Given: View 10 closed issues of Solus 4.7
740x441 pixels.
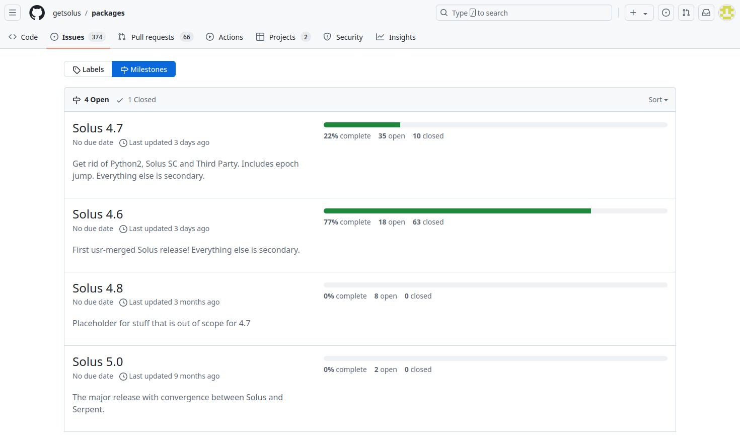Looking at the screenshot, I should click(x=428, y=136).
